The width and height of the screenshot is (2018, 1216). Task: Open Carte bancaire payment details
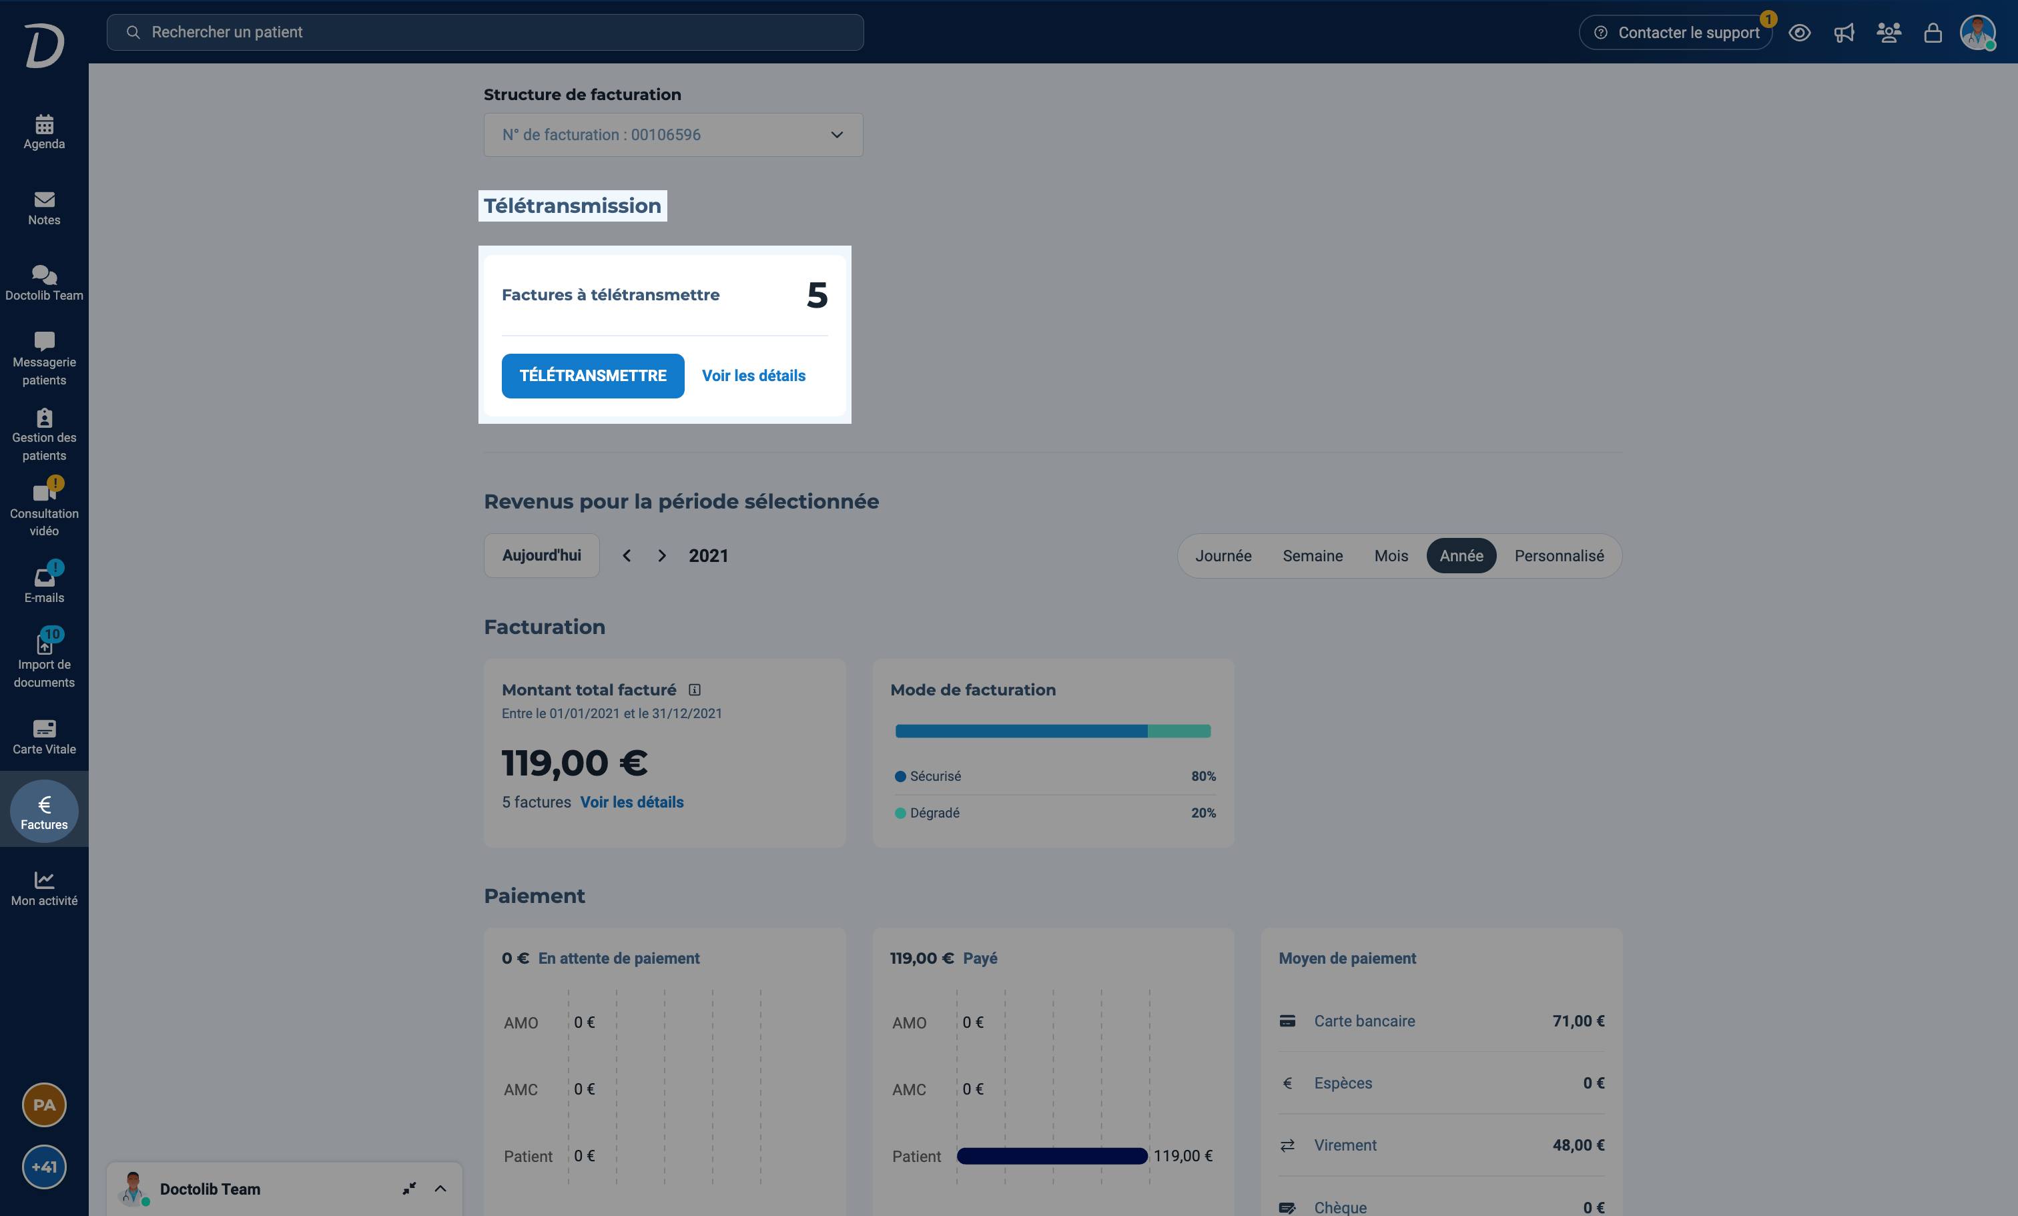1441,1020
